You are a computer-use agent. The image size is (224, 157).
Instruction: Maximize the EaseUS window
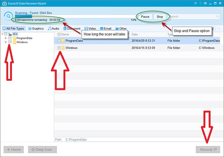coord(215,3)
